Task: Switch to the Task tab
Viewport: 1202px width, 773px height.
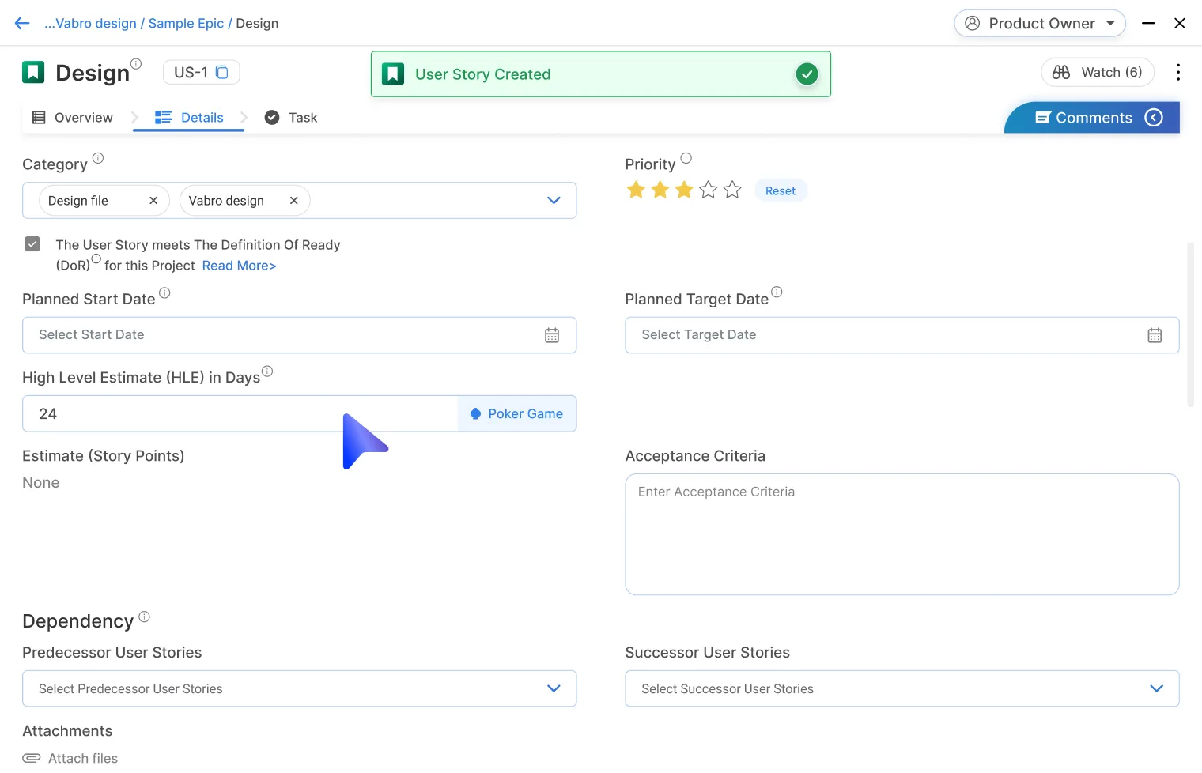Action: pos(291,118)
